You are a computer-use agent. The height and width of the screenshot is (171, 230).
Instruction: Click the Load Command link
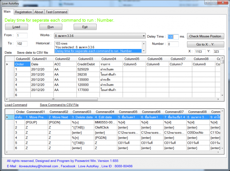point(16,105)
